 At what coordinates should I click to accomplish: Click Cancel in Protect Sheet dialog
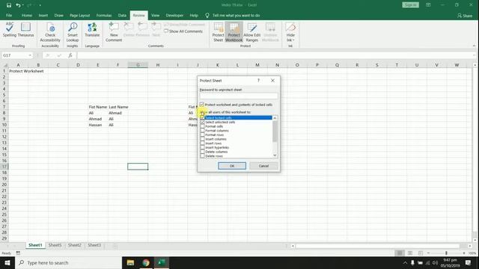tap(263, 166)
